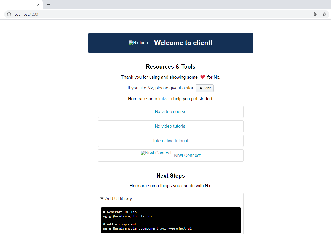Open the translate page icon
331x234 pixels.
(316, 14)
